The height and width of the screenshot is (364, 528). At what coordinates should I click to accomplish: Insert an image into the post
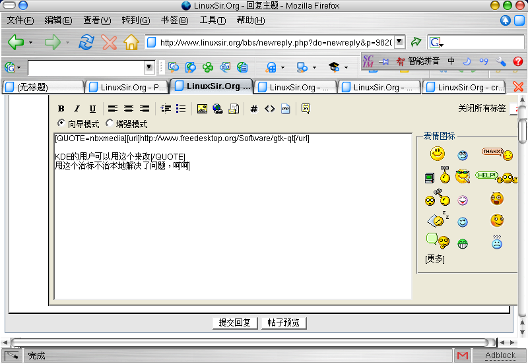tap(202, 109)
